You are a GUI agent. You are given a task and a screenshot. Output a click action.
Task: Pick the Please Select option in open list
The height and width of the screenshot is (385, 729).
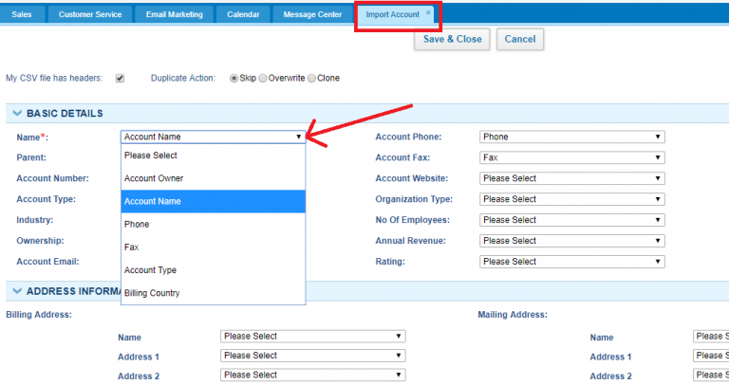coord(213,156)
